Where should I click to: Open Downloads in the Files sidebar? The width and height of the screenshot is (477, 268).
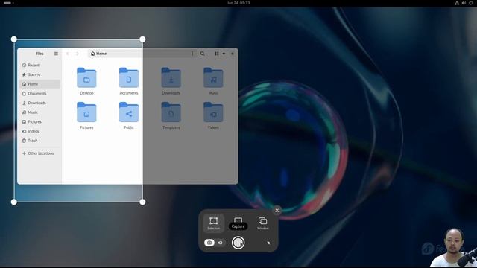(40, 103)
